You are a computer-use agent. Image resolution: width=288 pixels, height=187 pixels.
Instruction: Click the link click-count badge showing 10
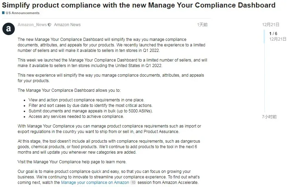tap(134, 183)
